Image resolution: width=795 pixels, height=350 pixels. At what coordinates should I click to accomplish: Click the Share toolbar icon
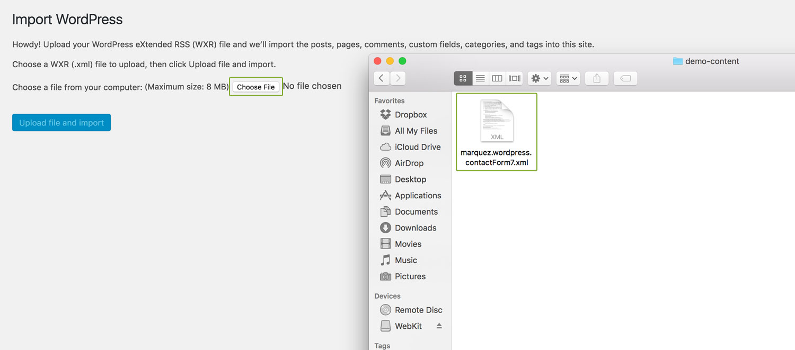coord(597,78)
